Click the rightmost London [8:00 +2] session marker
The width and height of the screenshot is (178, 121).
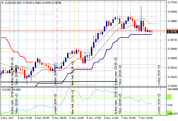159,75
